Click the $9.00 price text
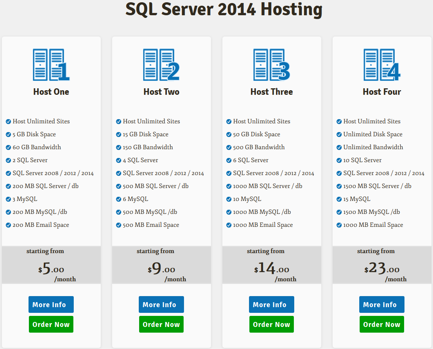 coord(162,268)
